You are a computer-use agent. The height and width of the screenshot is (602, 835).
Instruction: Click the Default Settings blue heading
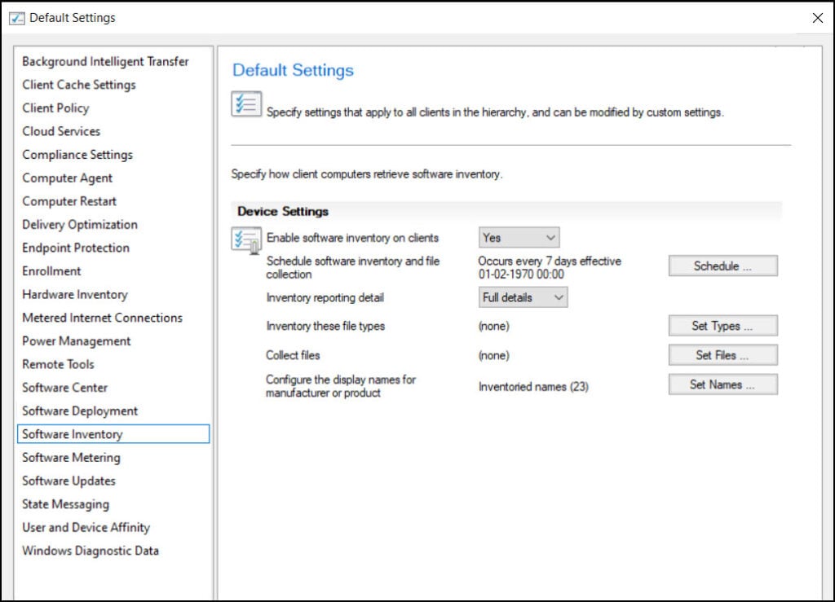293,70
